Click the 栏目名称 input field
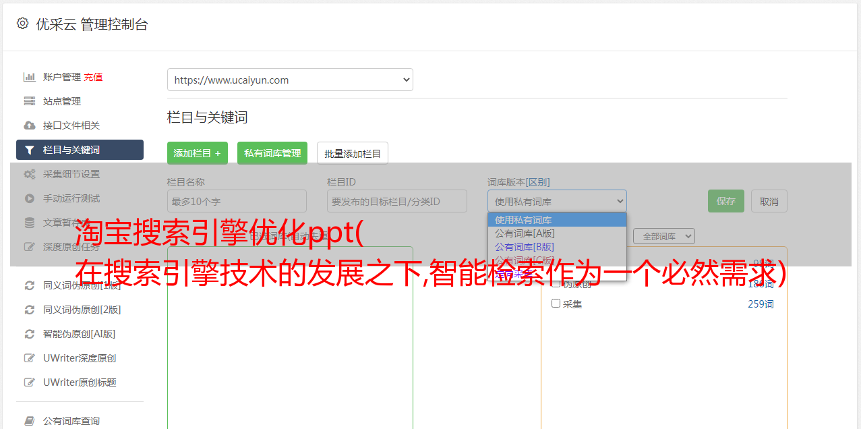 [x=237, y=201]
